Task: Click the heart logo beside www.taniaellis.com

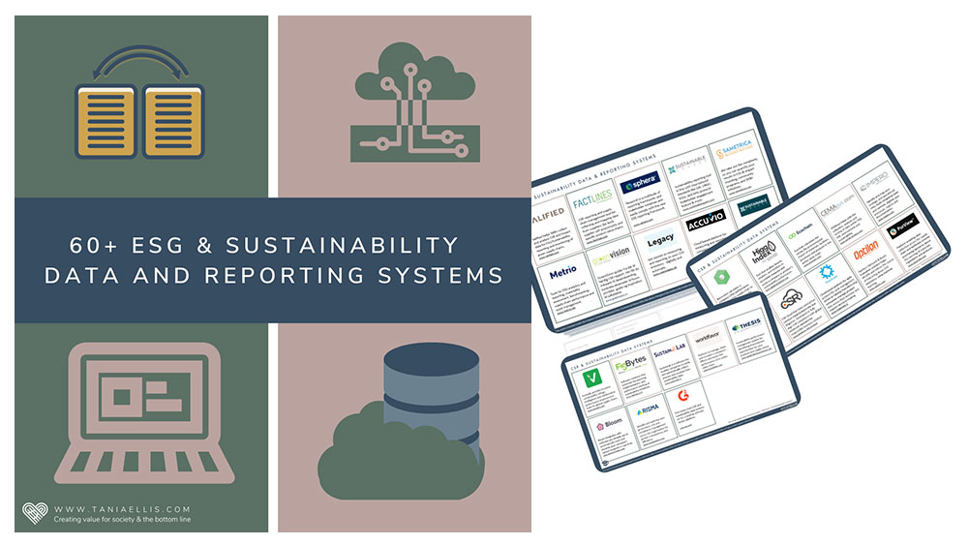Action: pyautogui.click(x=35, y=513)
